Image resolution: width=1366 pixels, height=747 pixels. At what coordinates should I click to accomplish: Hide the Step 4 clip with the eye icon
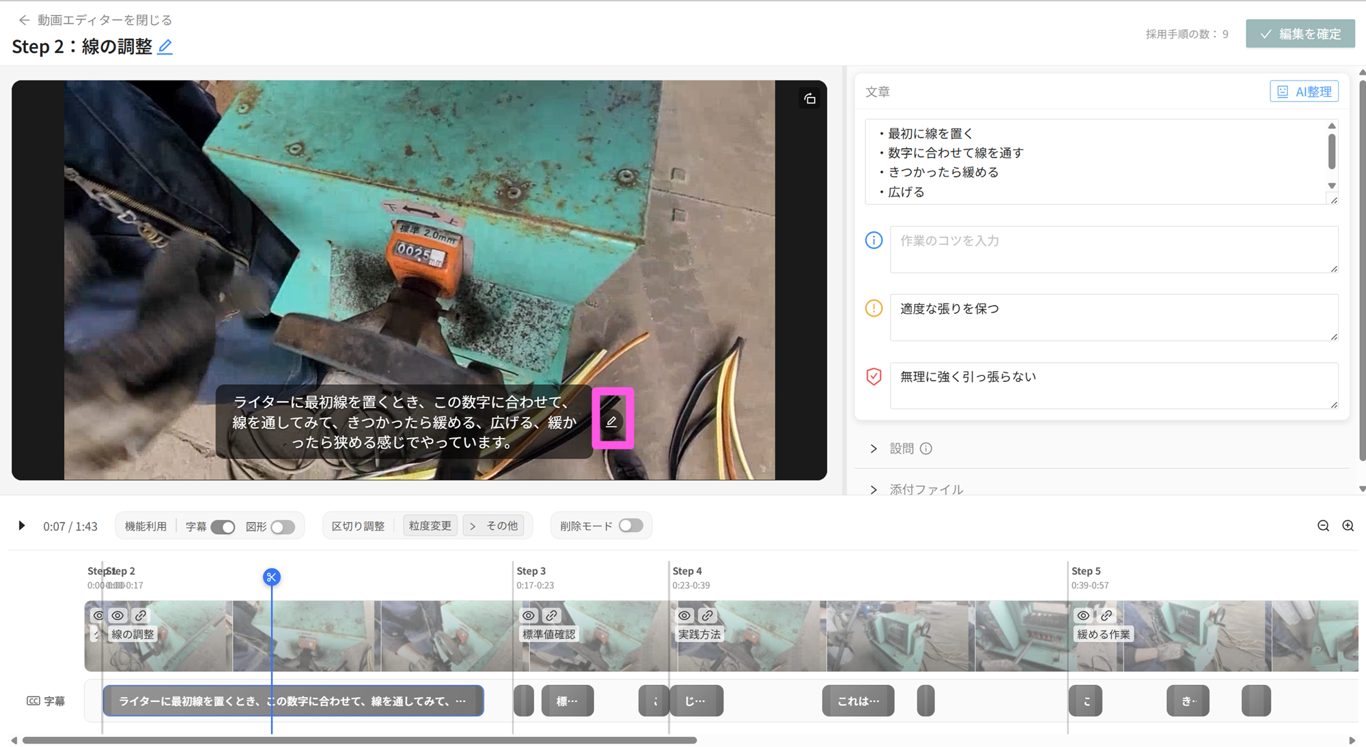point(684,615)
